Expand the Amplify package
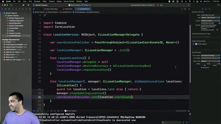221x124 pixels. (x=2, y=42)
